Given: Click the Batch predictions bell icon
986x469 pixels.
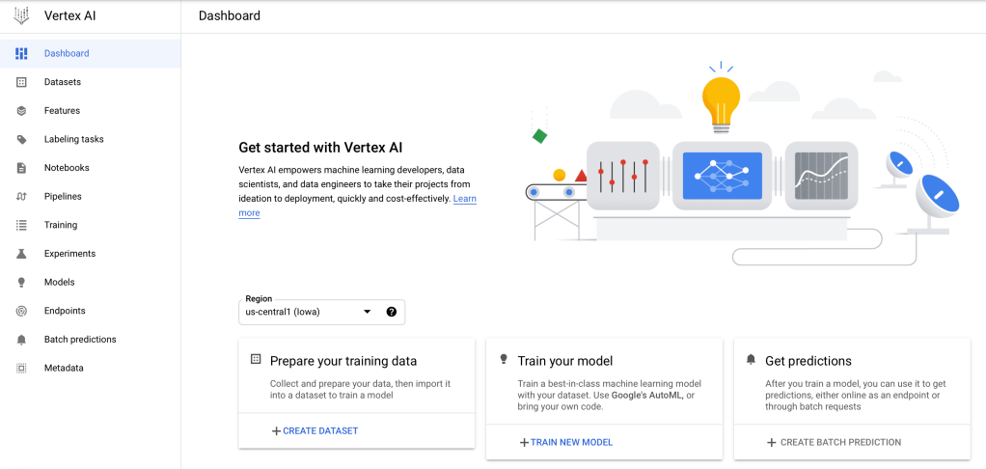Looking at the screenshot, I should coord(21,340).
